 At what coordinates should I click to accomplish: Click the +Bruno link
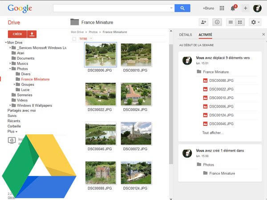pos(208,8)
